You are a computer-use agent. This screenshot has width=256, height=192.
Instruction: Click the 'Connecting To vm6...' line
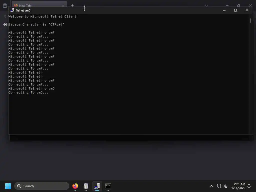pos(28,92)
